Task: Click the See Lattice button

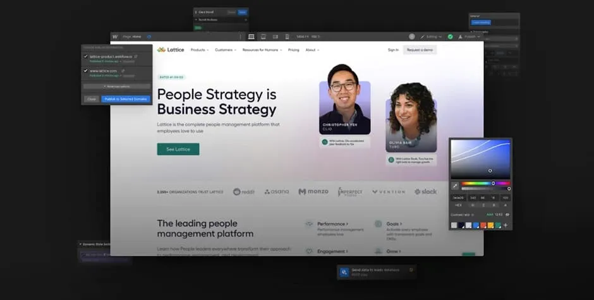Action: coord(178,149)
